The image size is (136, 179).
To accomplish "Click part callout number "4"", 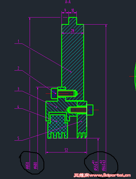I will (x=18, y=107).
